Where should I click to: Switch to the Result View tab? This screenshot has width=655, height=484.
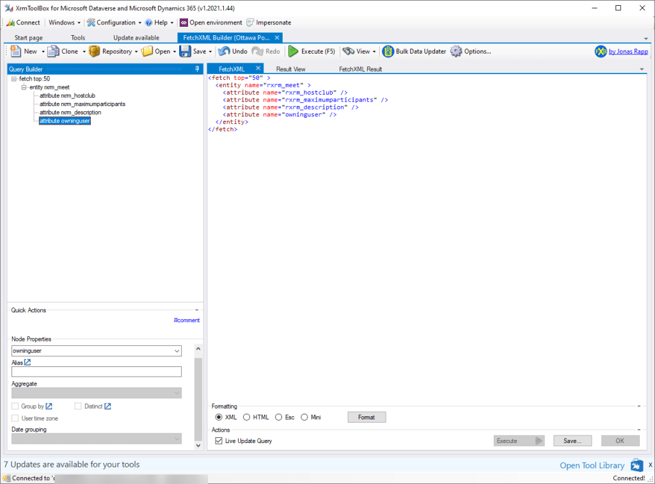[x=290, y=69]
